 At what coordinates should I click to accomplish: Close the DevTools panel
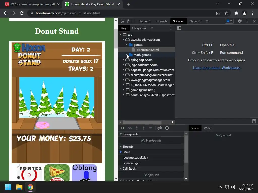[x=254, y=21]
